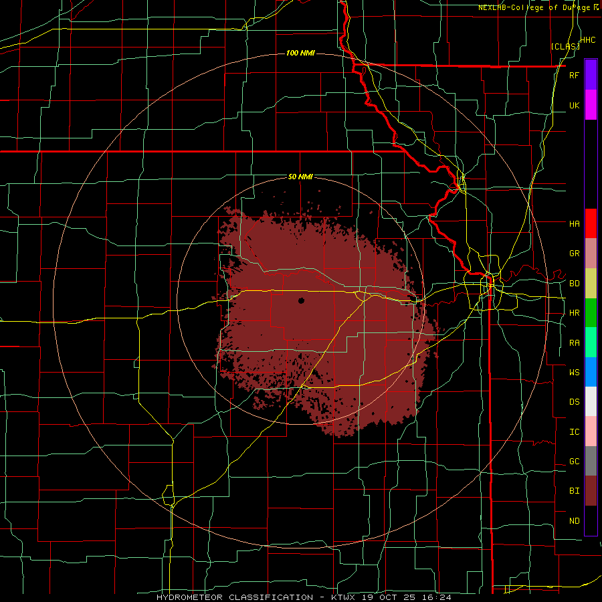Click the BI legend label
Image resolution: width=602 pixels, height=602 pixels.
pos(574,491)
